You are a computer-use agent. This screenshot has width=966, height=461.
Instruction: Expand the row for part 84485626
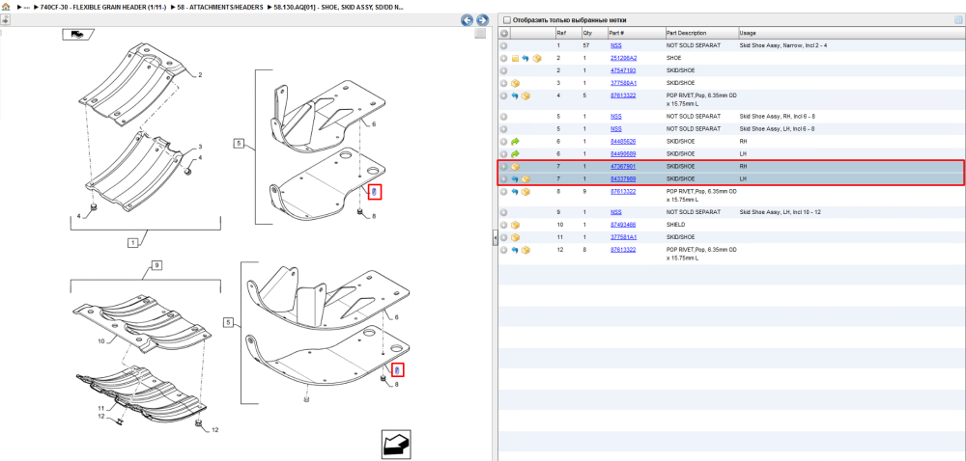[504, 142]
